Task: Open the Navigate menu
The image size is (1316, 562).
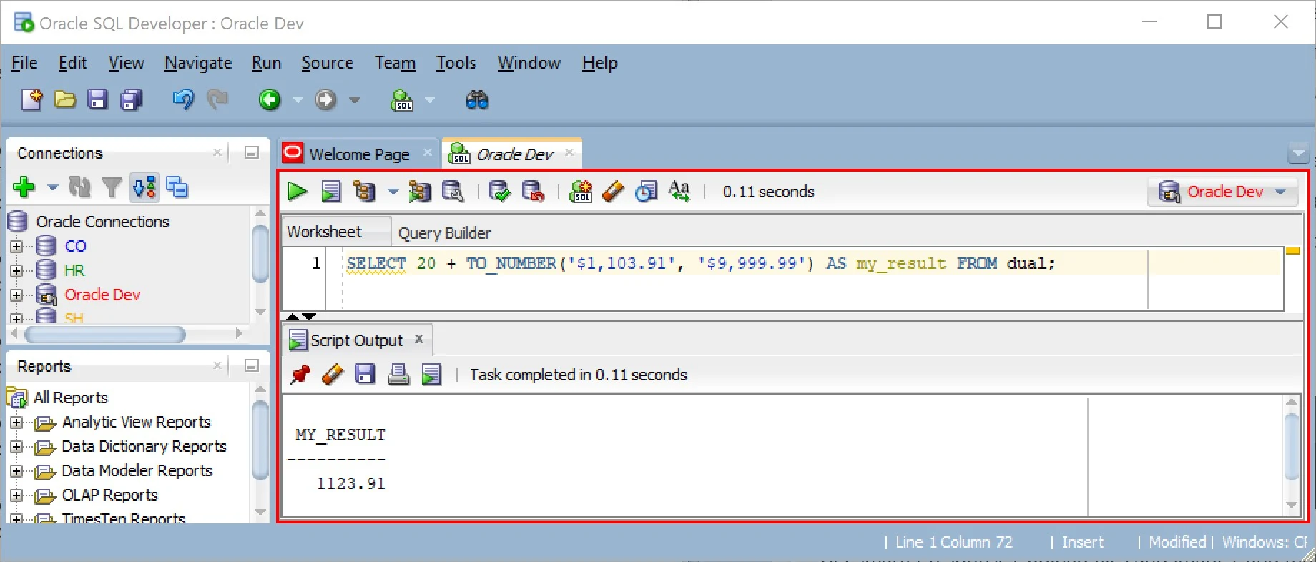Action: point(198,63)
